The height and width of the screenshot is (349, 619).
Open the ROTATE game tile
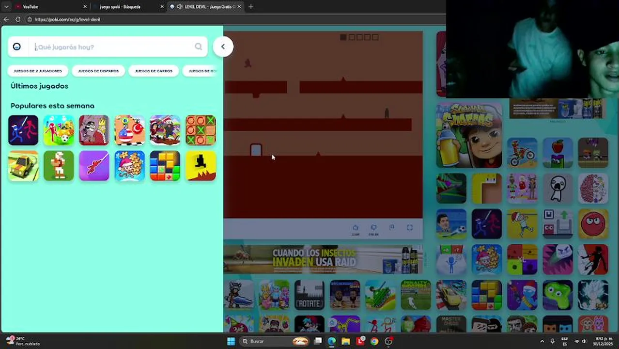click(309, 295)
